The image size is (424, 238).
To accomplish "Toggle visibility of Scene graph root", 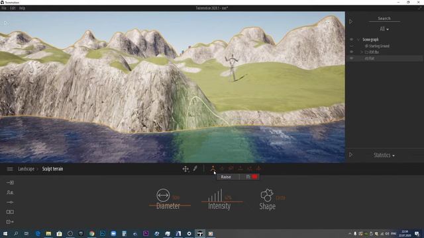I will 352,40.
